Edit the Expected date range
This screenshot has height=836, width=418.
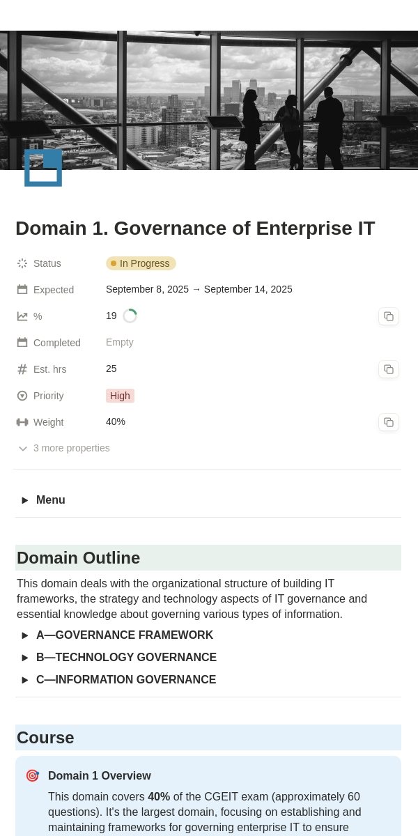click(199, 289)
